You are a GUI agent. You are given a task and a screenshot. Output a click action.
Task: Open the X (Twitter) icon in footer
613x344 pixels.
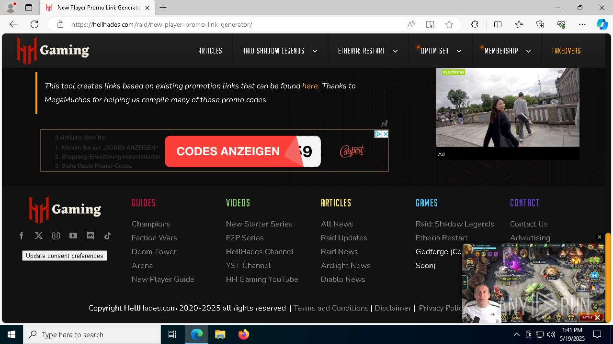[39, 236]
